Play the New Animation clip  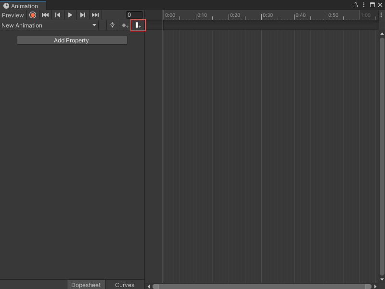click(70, 15)
